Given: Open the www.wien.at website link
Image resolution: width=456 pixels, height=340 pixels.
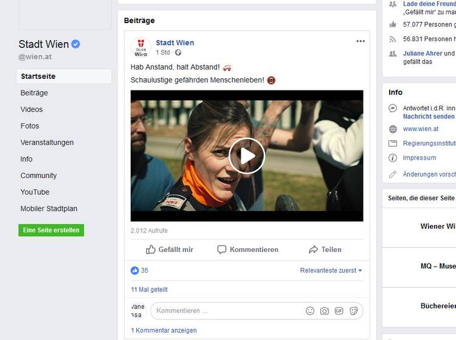Looking at the screenshot, I should pyautogui.click(x=421, y=129).
